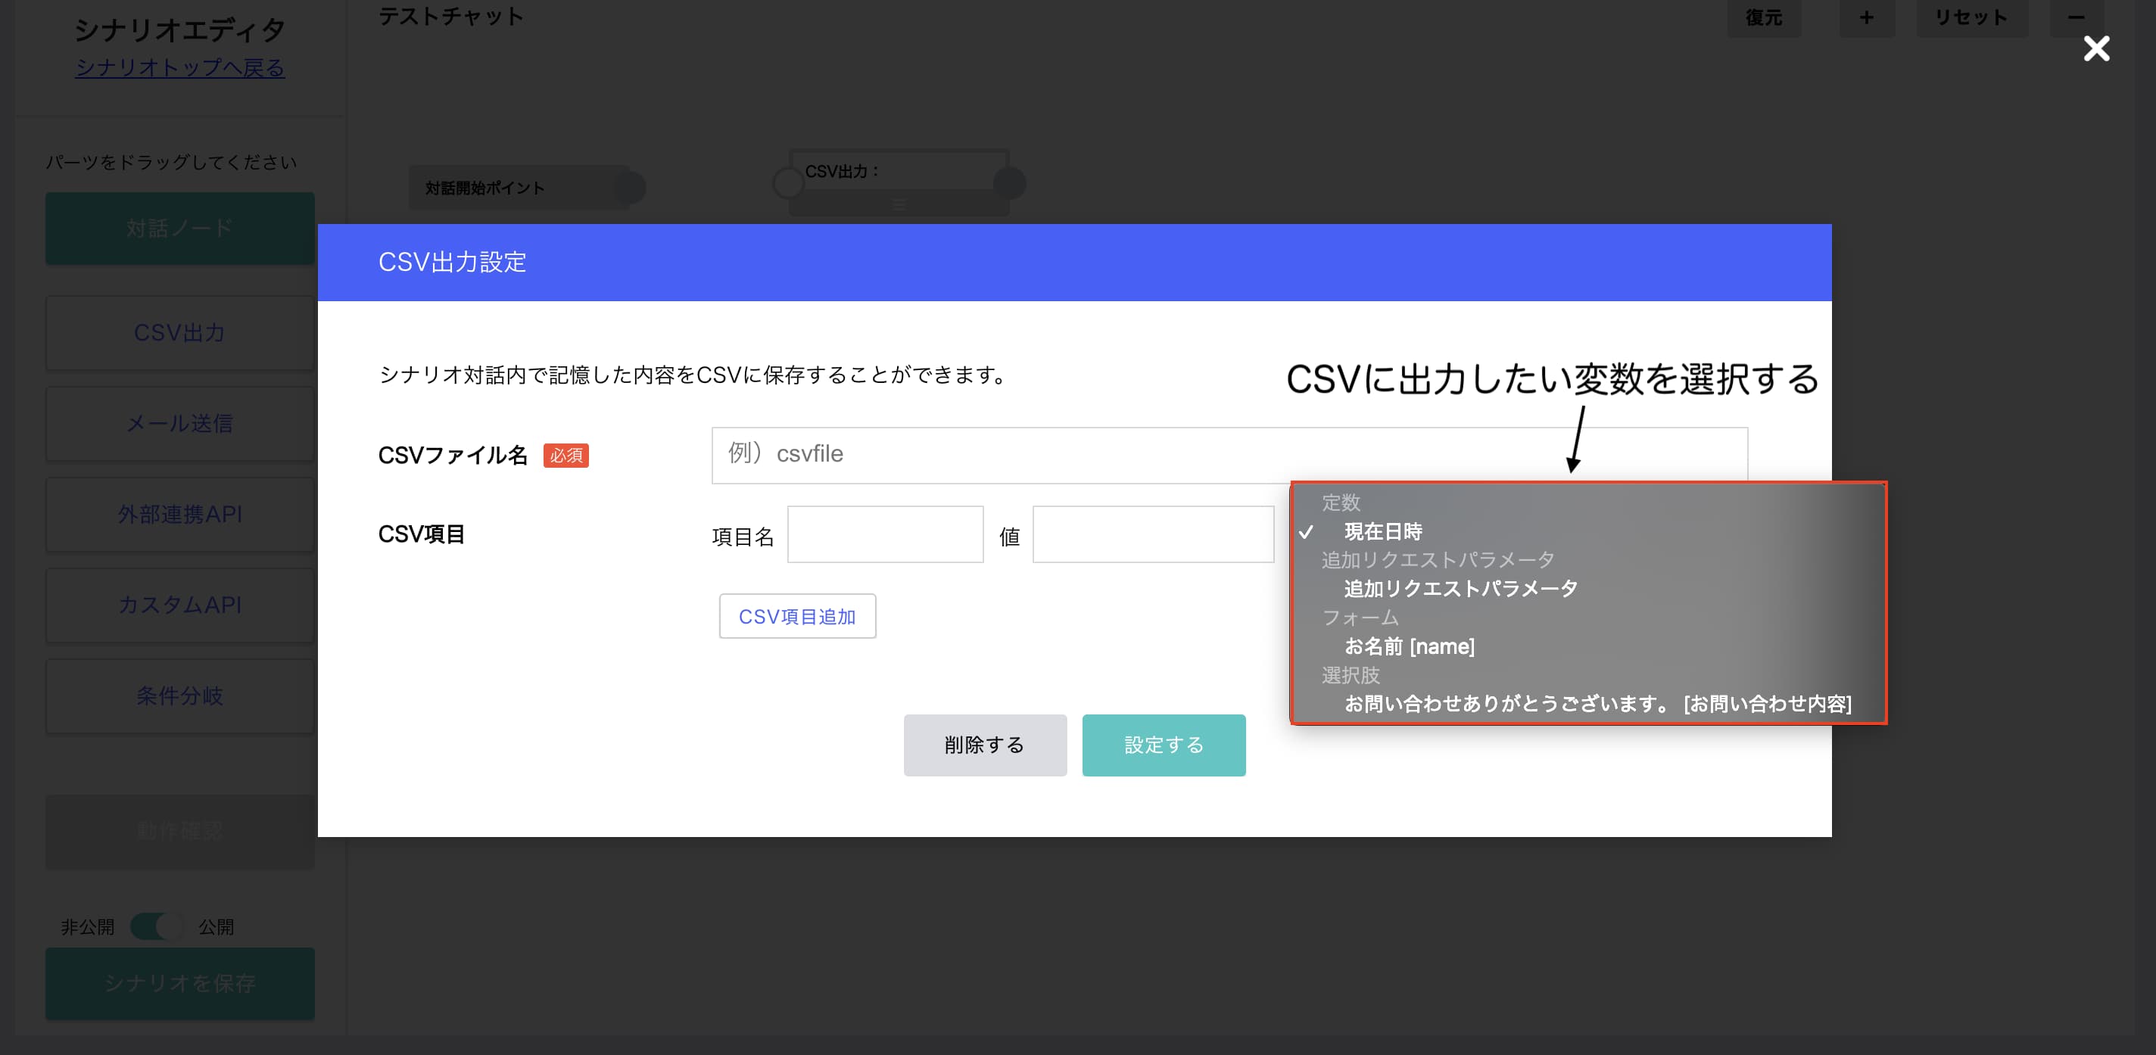Click the シナリオを保存 button

tap(180, 983)
